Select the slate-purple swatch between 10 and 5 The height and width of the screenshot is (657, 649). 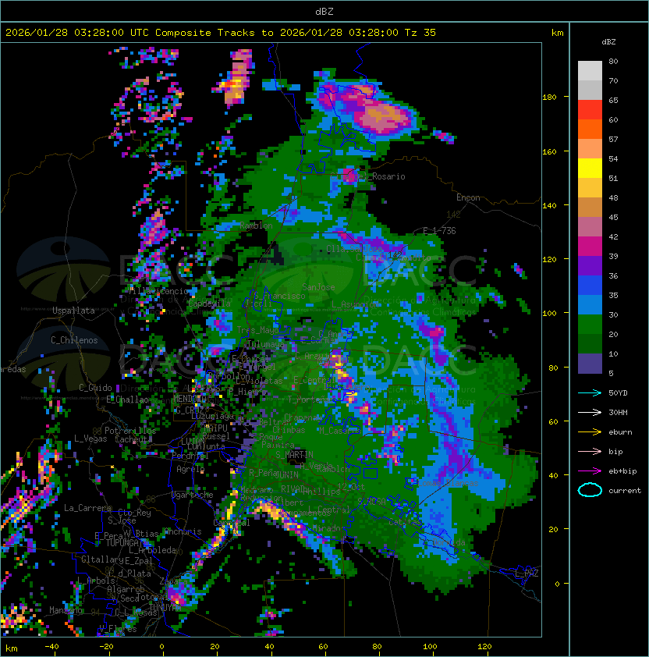tap(590, 364)
